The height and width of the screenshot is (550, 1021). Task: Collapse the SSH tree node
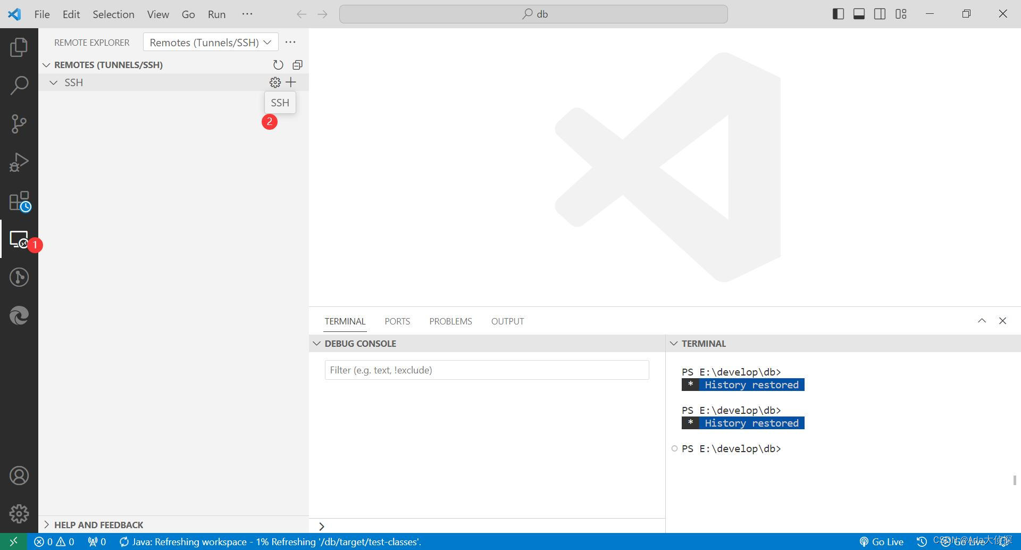53,82
